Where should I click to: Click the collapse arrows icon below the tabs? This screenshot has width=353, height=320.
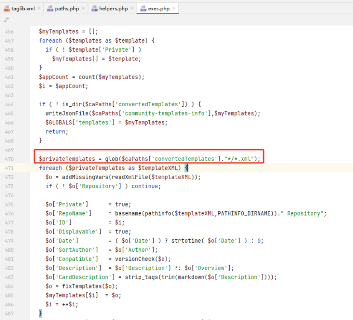pos(6,20)
